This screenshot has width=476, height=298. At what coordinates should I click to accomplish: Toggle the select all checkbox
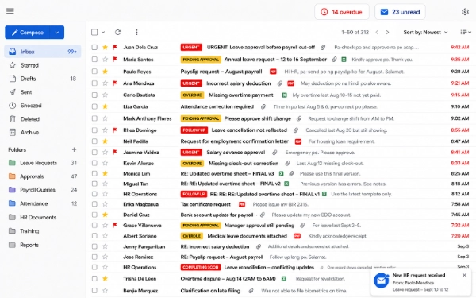click(94, 33)
